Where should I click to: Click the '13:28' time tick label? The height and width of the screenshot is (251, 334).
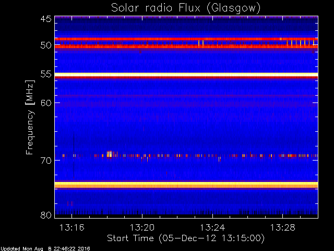coord(283,227)
